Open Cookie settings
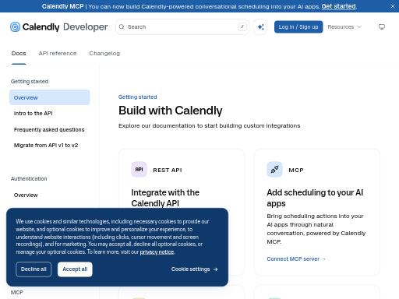This screenshot has height=299, width=399. click(x=194, y=269)
